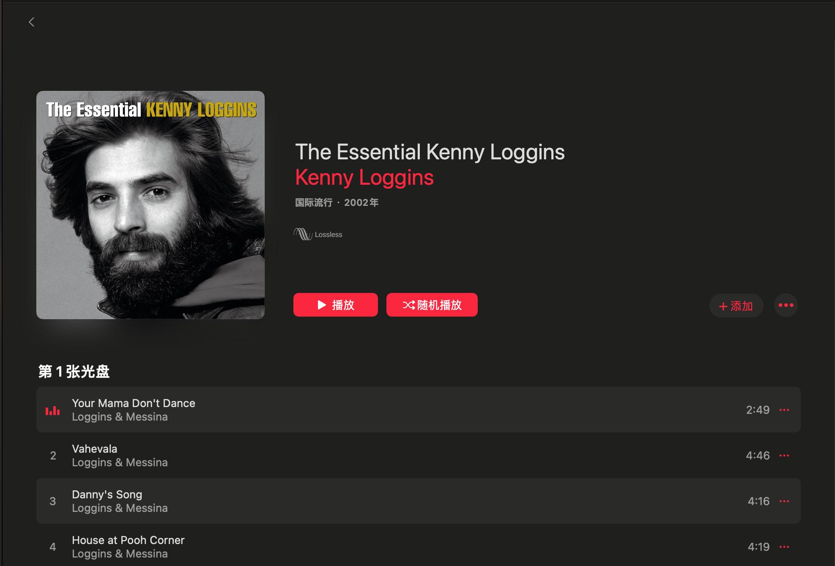835x566 pixels.
Task: Add album to library via 添加 button
Action: click(736, 306)
